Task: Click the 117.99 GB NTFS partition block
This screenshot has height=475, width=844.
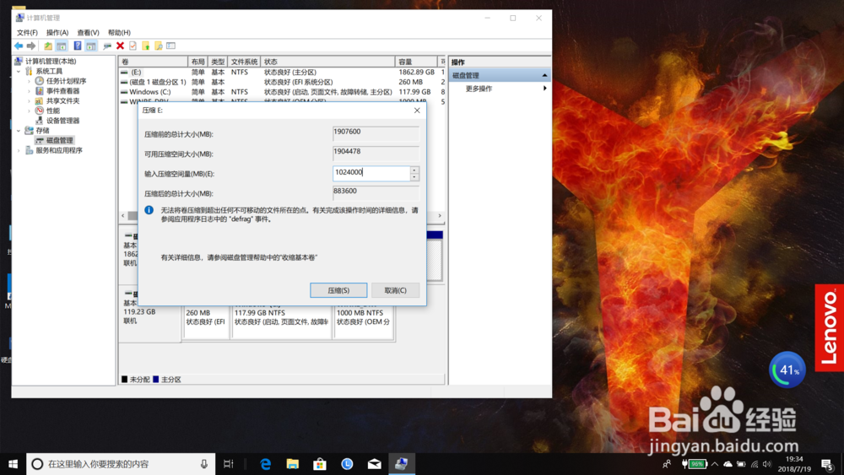Action: pos(282,321)
